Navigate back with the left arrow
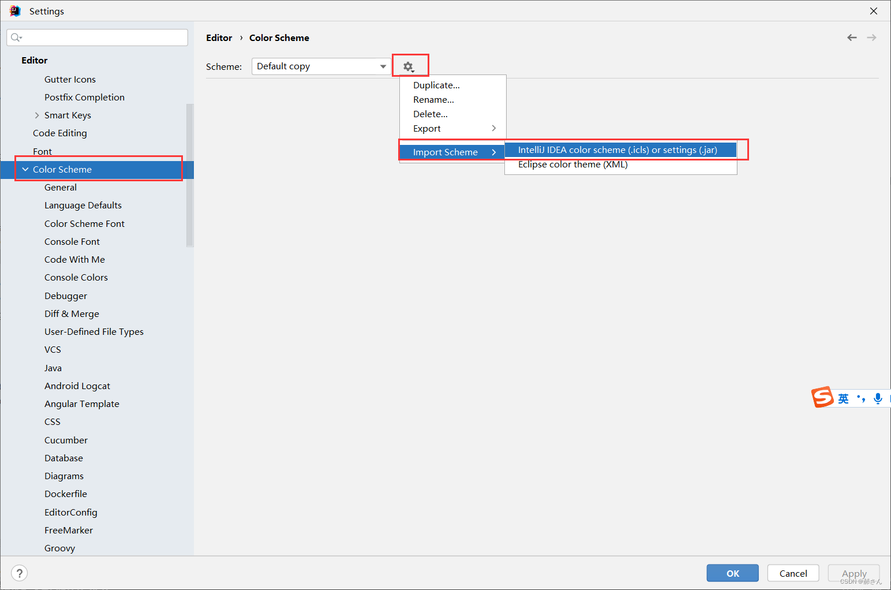This screenshot has height=590, width=891. pos(852,38)
